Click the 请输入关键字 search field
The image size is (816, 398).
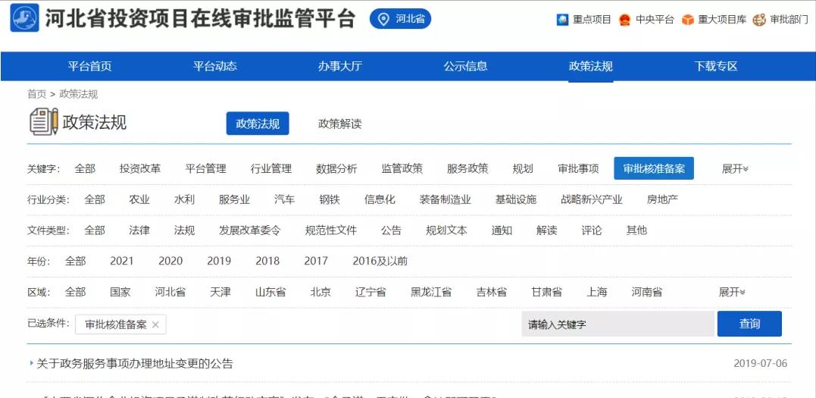(617, 324)
